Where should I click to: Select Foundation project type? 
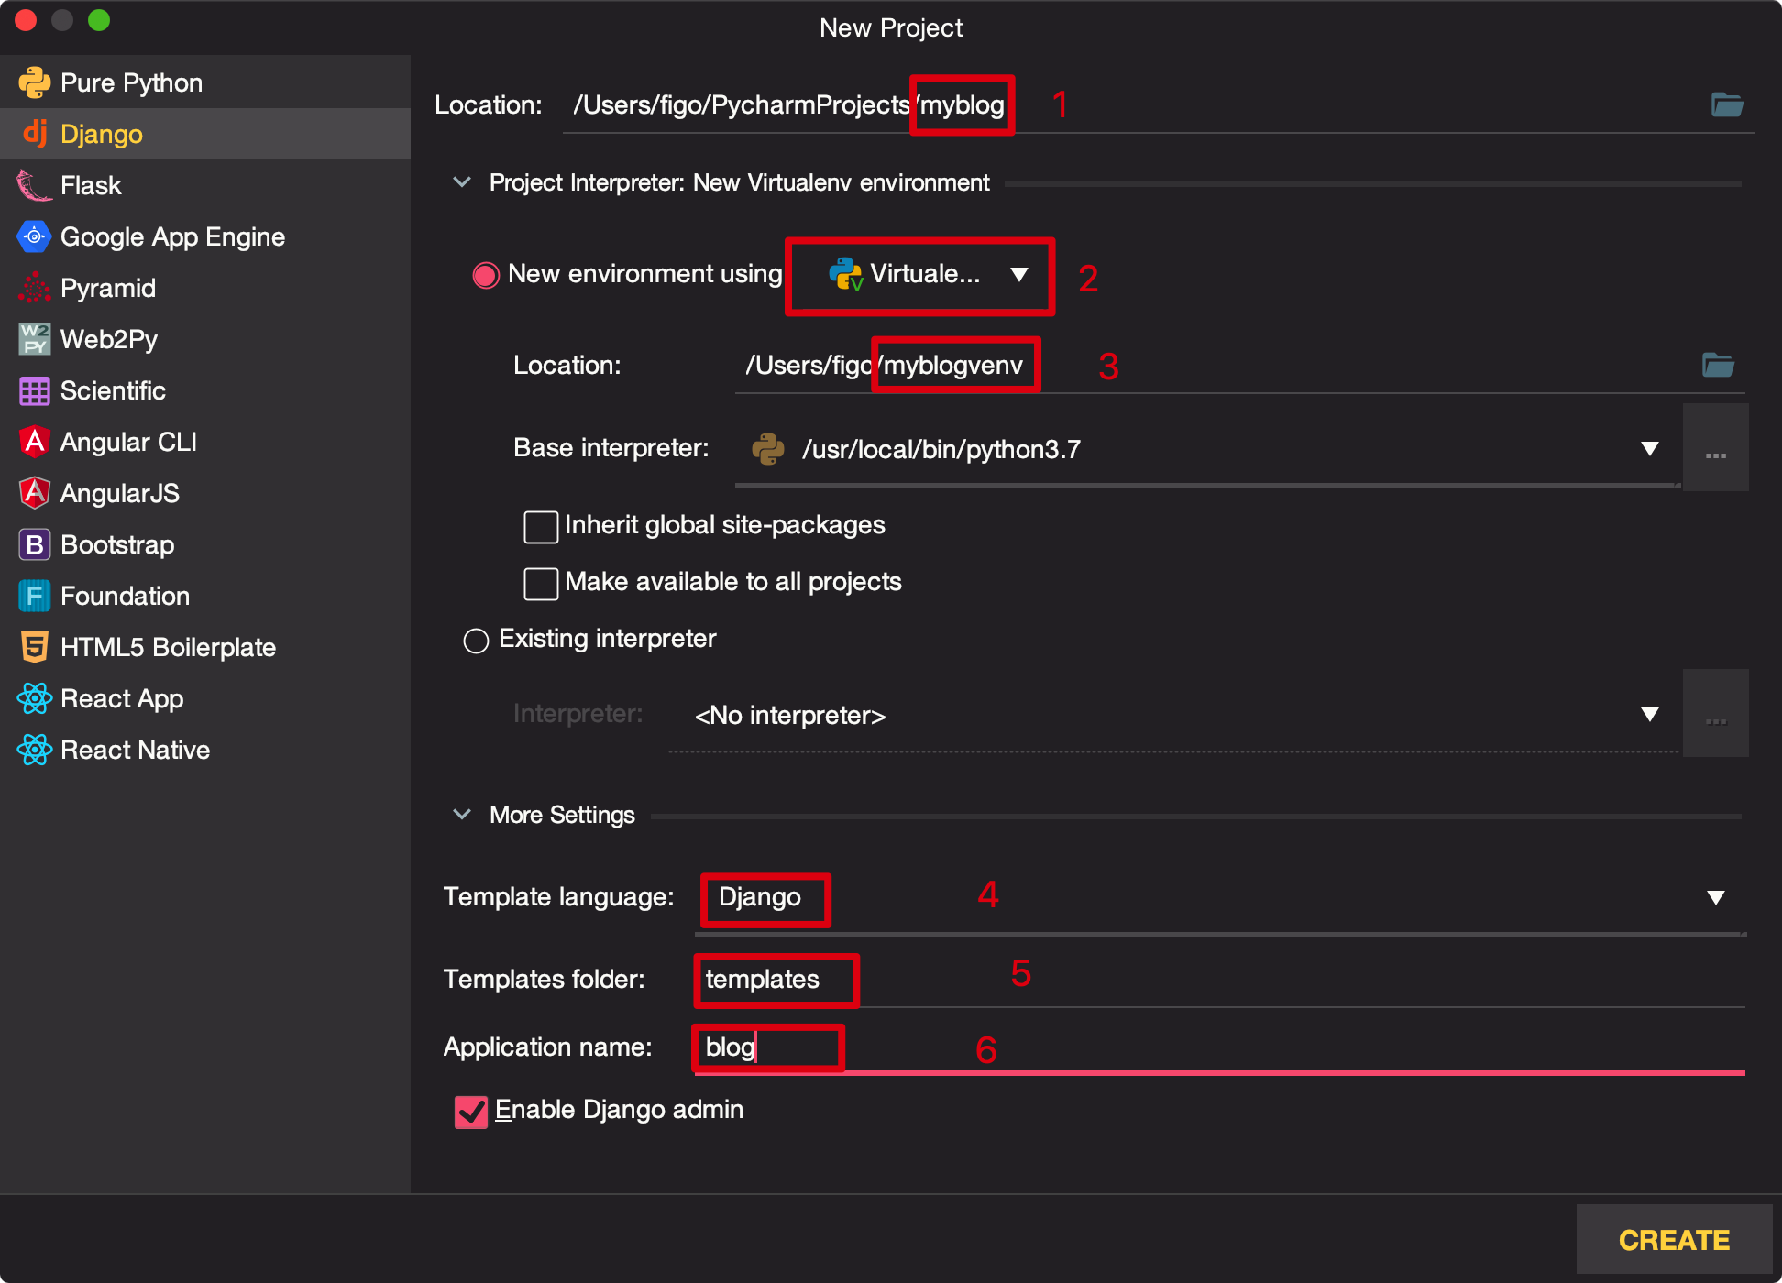(205, 596)
